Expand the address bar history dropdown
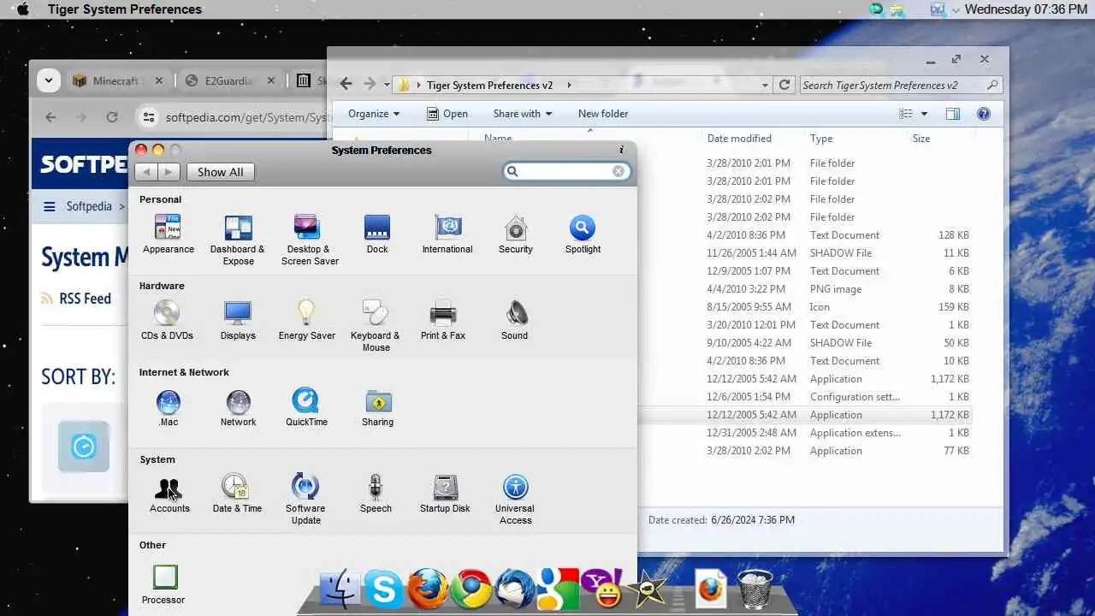 765,85
